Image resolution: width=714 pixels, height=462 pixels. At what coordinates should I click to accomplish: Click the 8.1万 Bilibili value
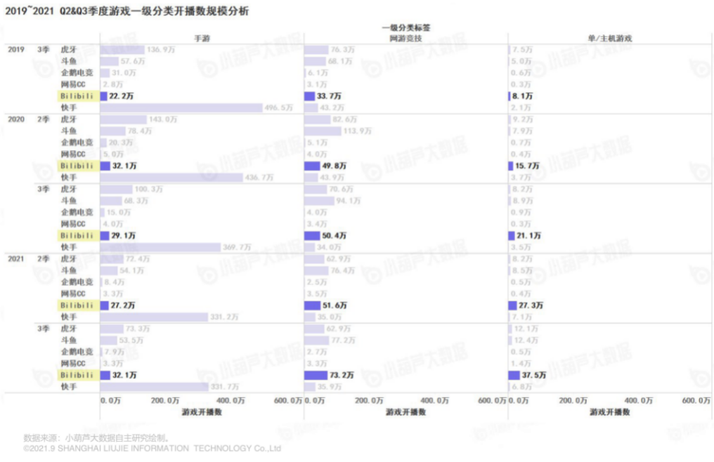[x=522, y=96]
